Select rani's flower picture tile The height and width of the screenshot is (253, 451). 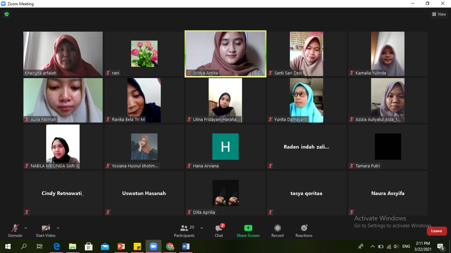point(144,54)
